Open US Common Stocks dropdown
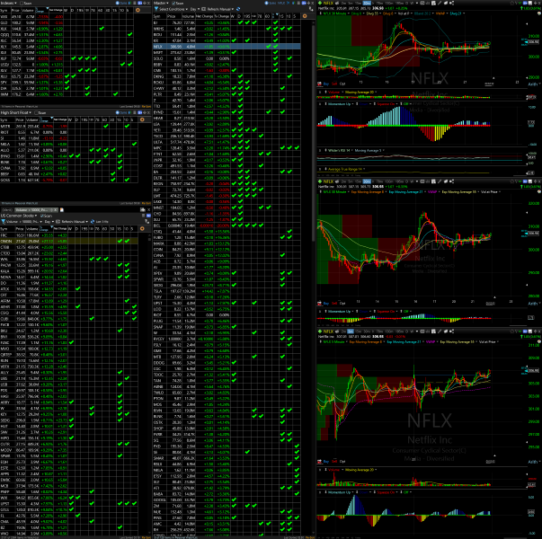542x539 pixels. tap(19, 216)
